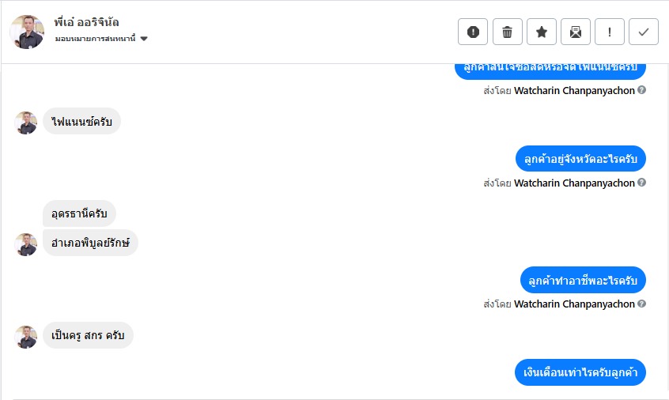Viewport: 669px width, 400px height.
Task: Open customer profile picture in the header
Action: pos(27,32)
